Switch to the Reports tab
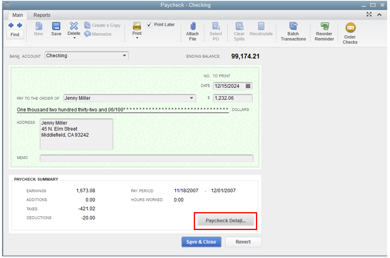 pyautogui.click(x=42, y=15)
